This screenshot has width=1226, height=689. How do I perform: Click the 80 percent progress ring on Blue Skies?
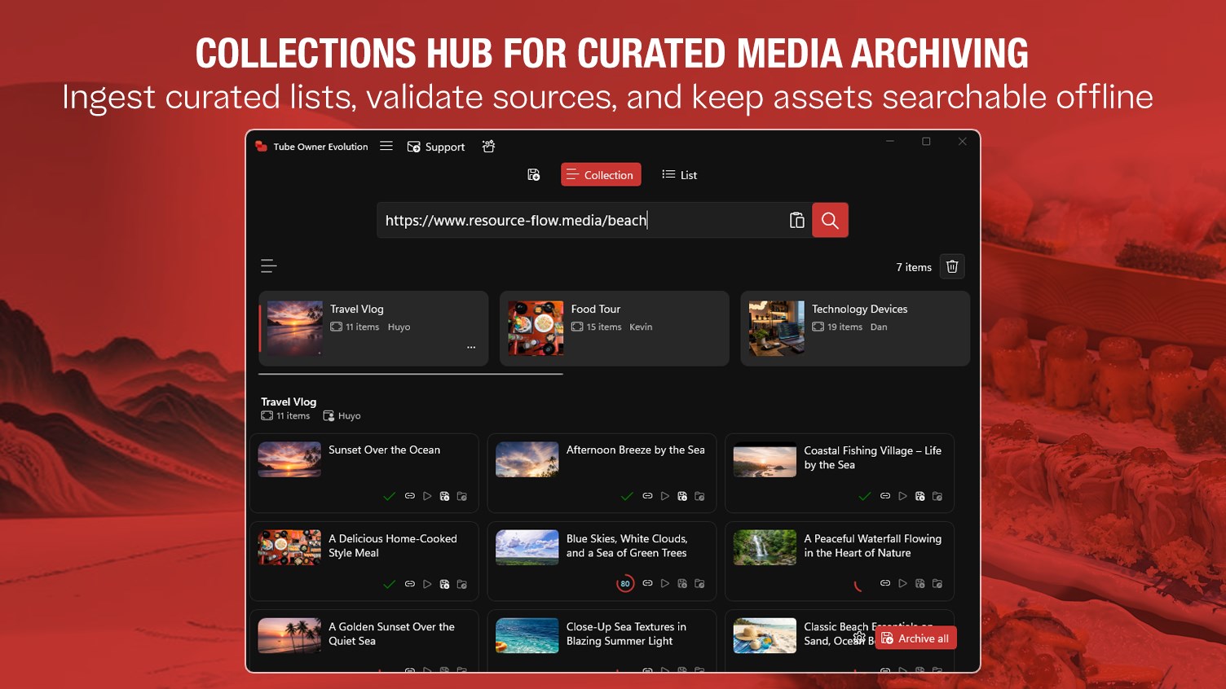(625, 584)
